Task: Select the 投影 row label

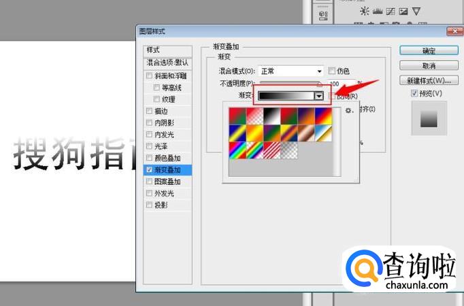Action: [161, 205]
